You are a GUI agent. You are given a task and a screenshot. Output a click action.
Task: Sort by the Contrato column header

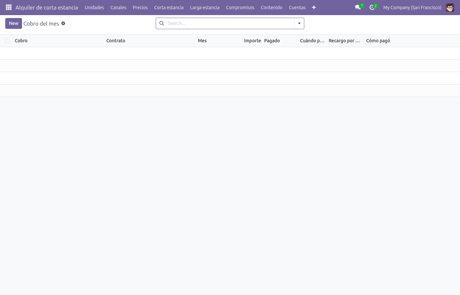click(x=116, y=41)
